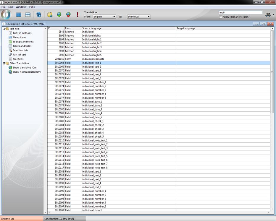Collapse the Text item tree node

[x=4, y=29]
